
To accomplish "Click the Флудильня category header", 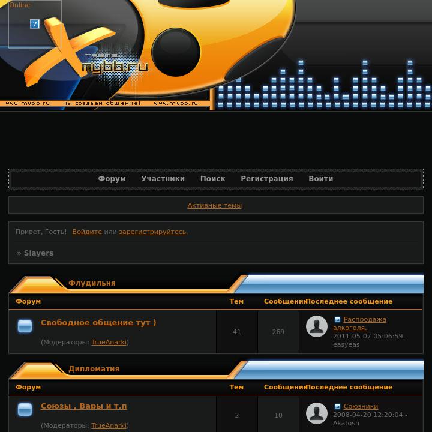I will pyautogui.click(x=92, y=283).
